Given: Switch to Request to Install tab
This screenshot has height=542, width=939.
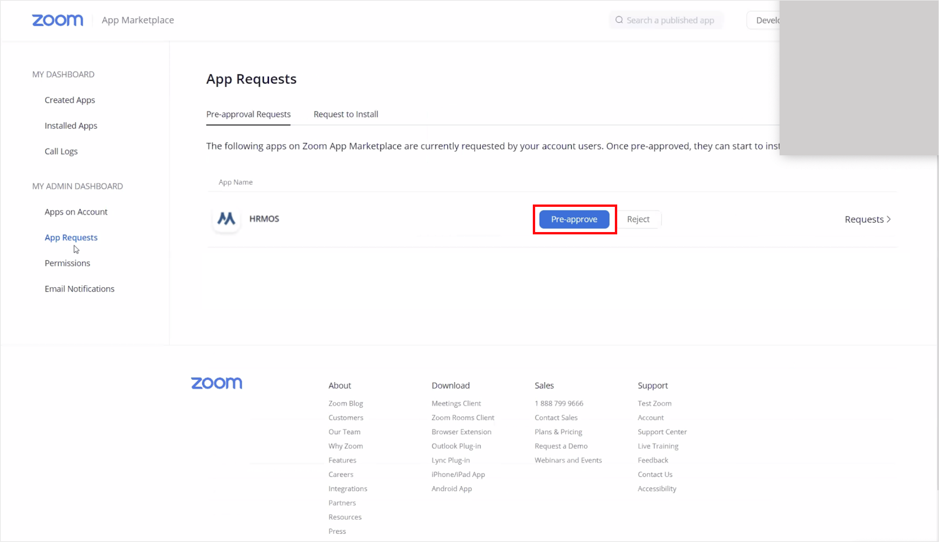Looking at the screenshot, I should (346, 114).
